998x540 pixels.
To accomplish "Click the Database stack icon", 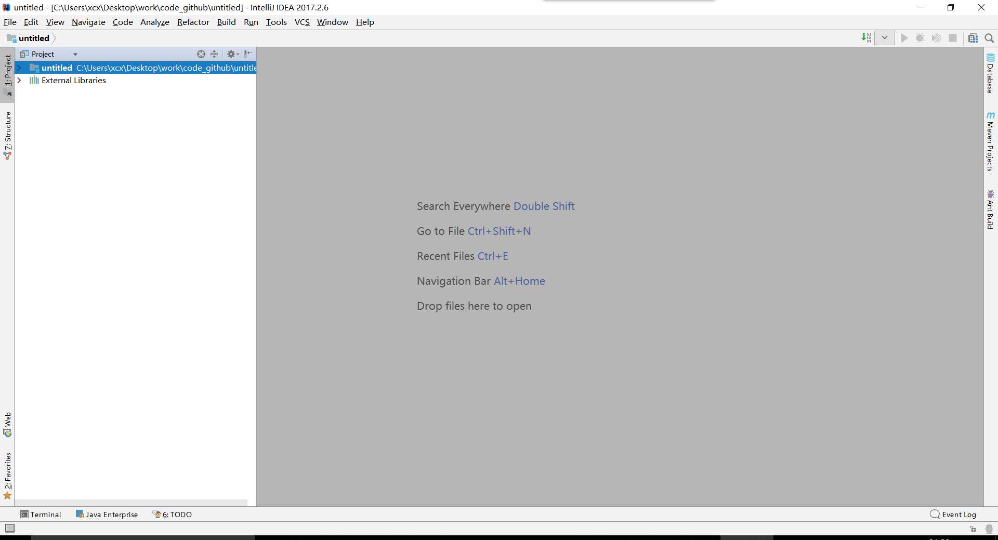I will [x=991, y=58].
